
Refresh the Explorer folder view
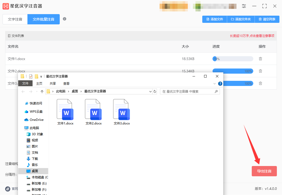click(x=155, y=91)
